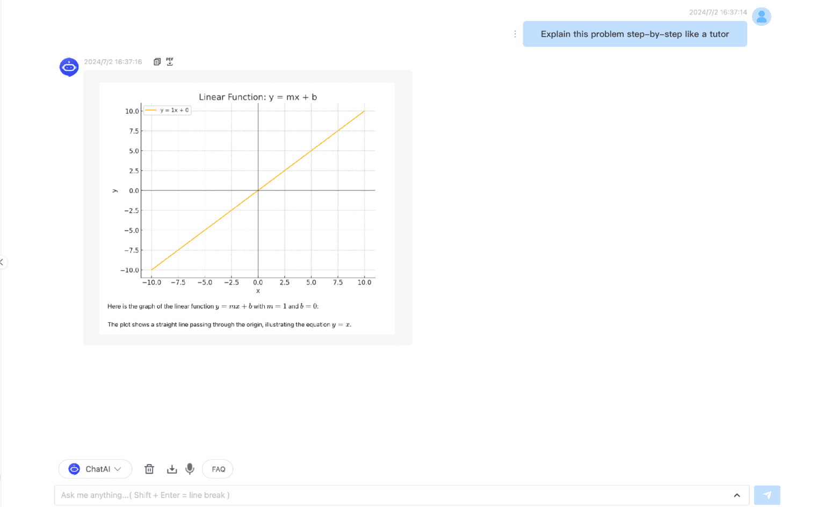The height and width of the screenshot is (507, 825).
Task: Click the 'The plot shows a straight line' sentence
Action: pyautogui.click(x=229, y=324)
